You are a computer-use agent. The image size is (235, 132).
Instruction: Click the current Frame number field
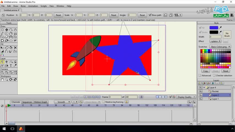tap(115, 97)
